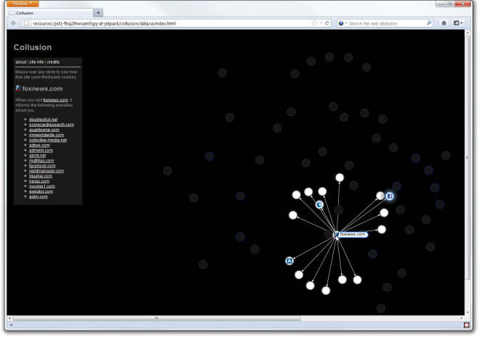This screenshot has width=479, height=337.
Task: Click the scroll-up arrow of vertical scrollbar
Action: (467, 32)
